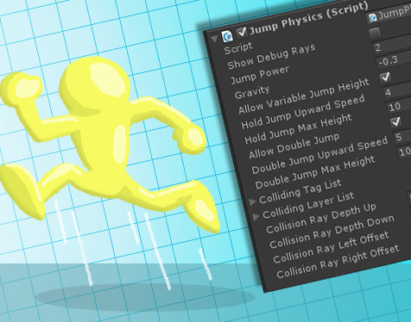The image size is (411, 322).
Task: Click the Double Jump Upward Speed field
Action: pyautogui.click(x=402, y=137)
